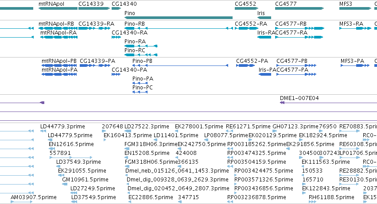Select the Pino-PB protein feature
Image resolution: width=377 pixels, height=204 pixels.
[180, 65]
